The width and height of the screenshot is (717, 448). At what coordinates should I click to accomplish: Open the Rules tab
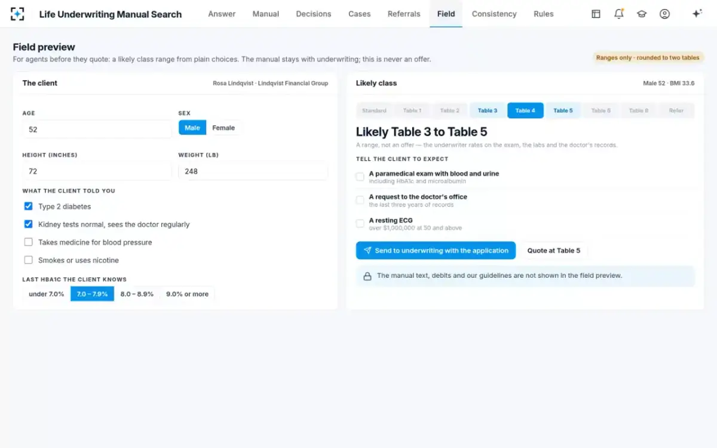(544, 14)
